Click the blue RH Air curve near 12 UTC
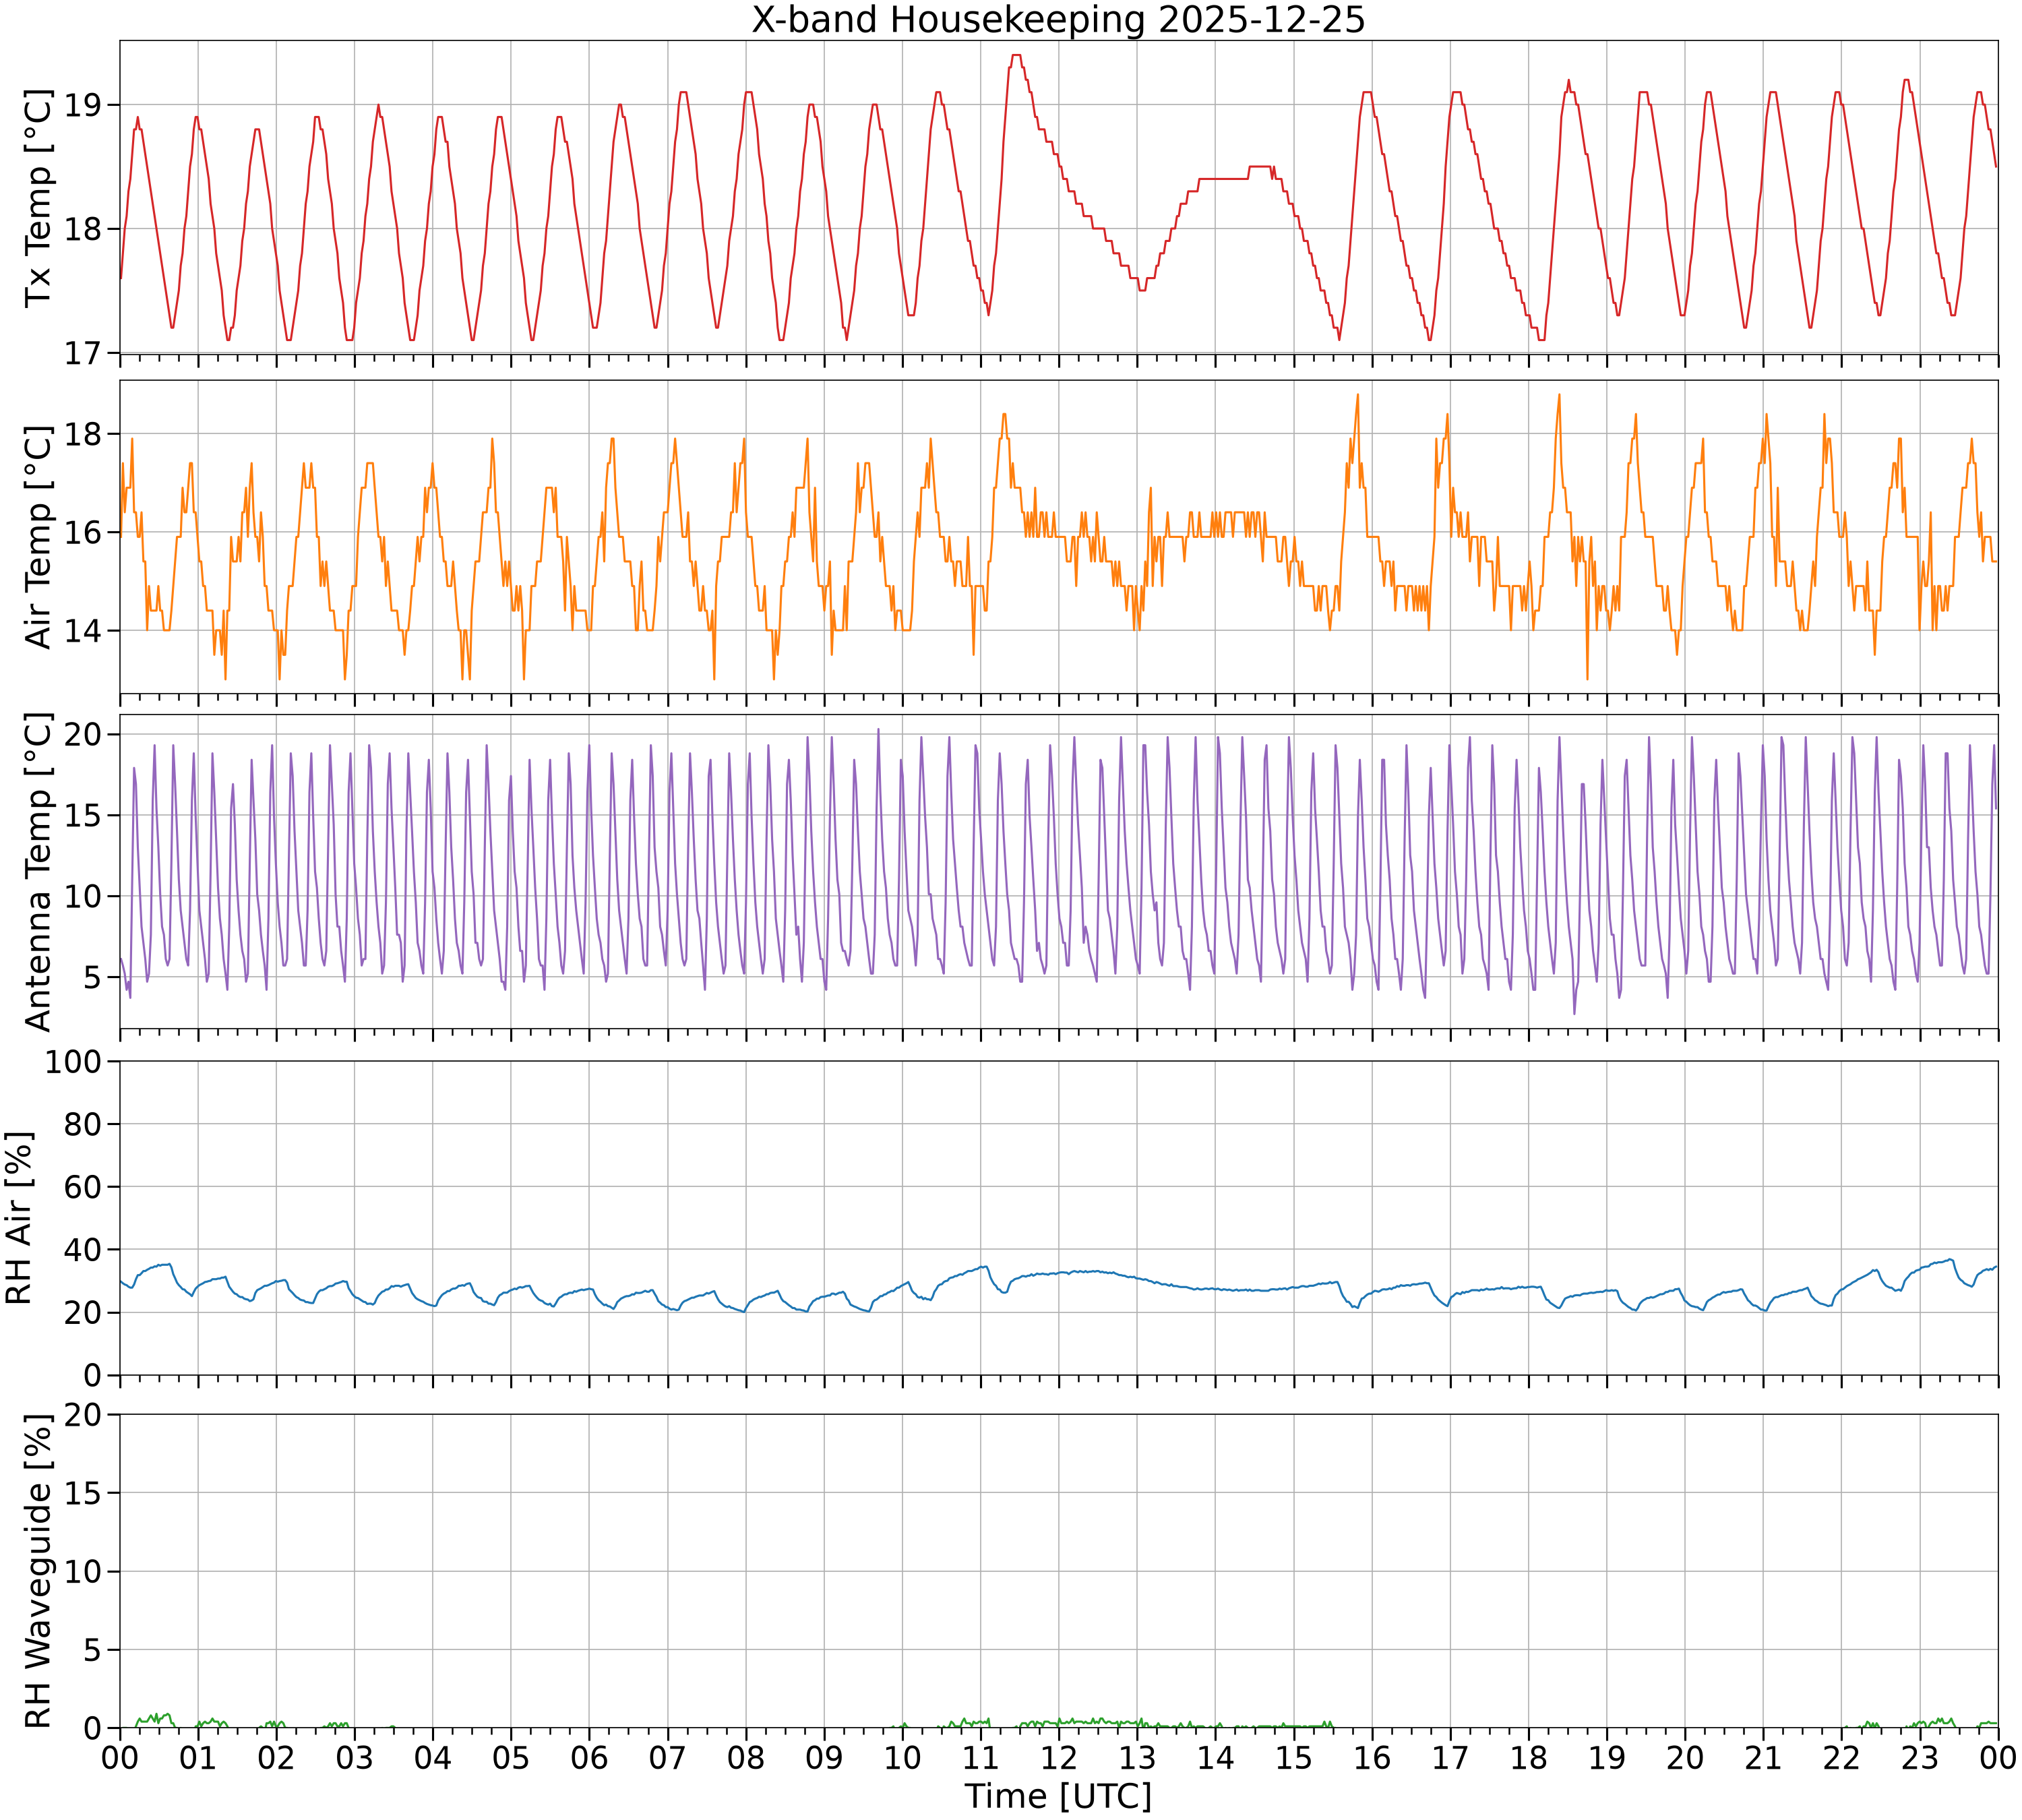This screenshot has width=2022, height=1820. (1059, 1272)
